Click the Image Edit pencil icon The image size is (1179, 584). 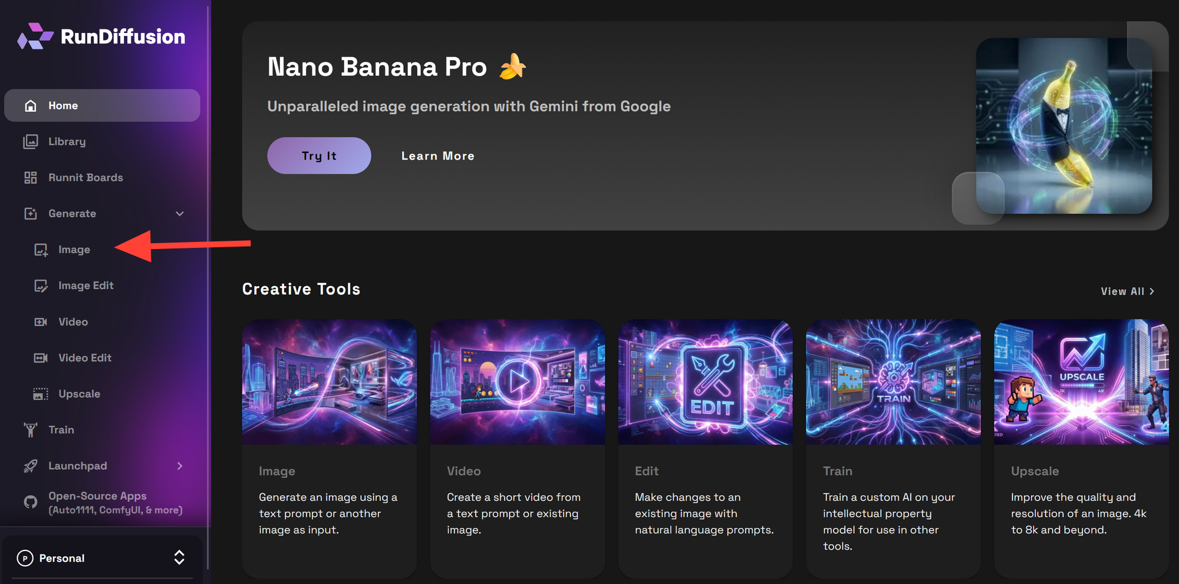pos(41,286)
